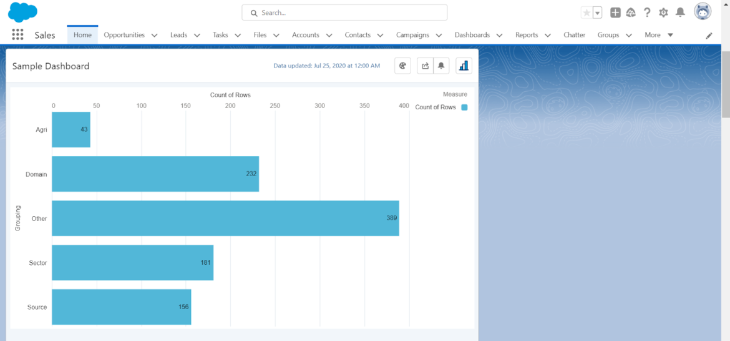Select the Home tab
This screenshot has height=341, width=730.
[x=82, y=35]
